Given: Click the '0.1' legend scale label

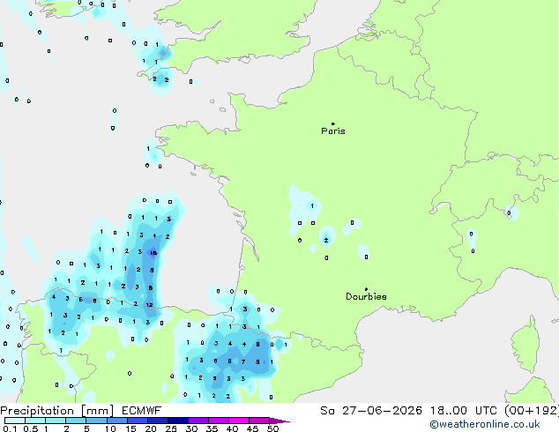Looking at the screenshot, I should click(10, 428).
